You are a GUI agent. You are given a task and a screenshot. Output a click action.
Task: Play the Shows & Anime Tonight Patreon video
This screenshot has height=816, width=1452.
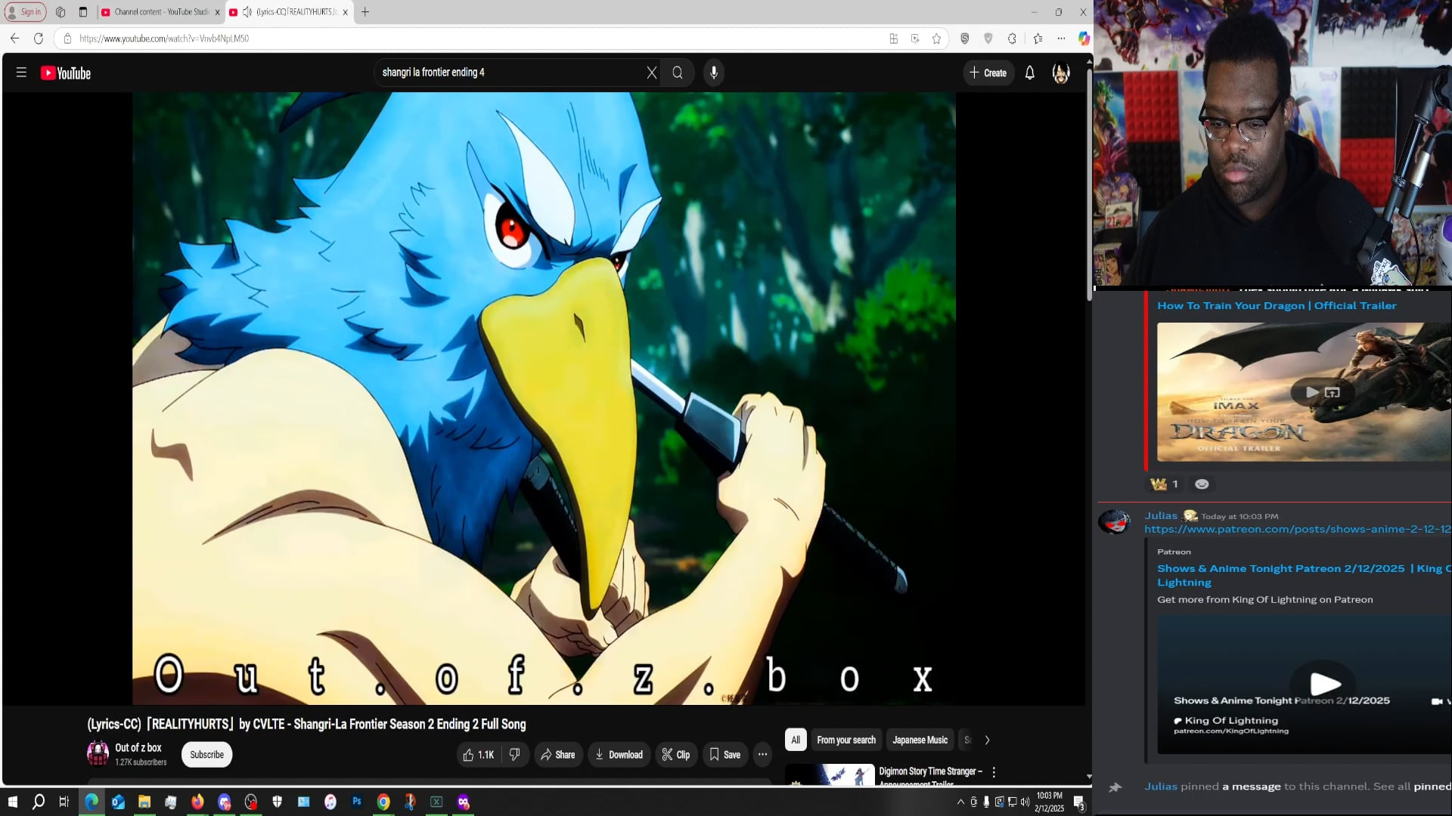1325,684
